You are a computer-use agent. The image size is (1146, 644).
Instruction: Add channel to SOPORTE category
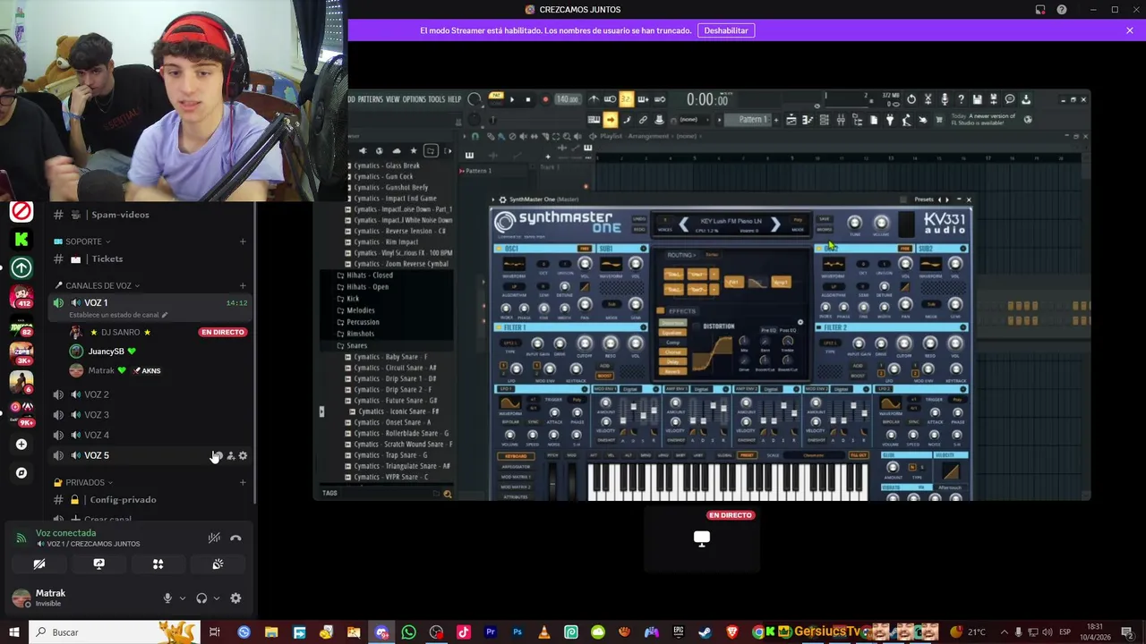pos(243,241)
